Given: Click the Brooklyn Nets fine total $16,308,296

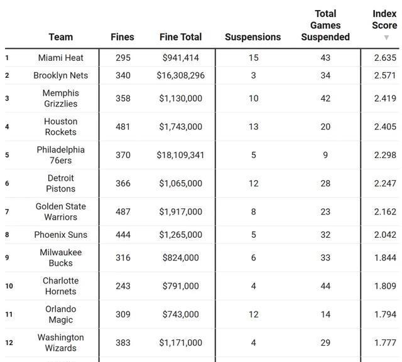Looking at the screenshot, I should 181,75.
